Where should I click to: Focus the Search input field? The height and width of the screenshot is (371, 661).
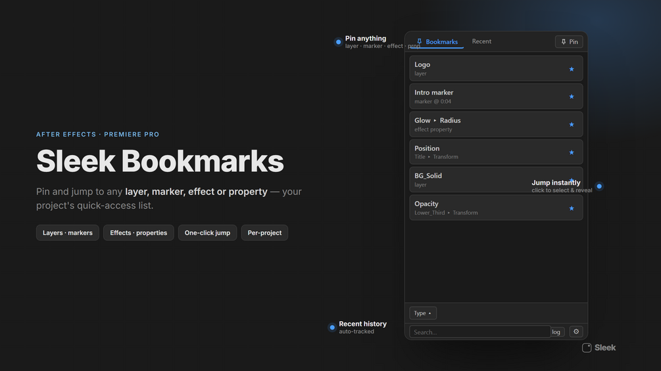coord(479,332)
